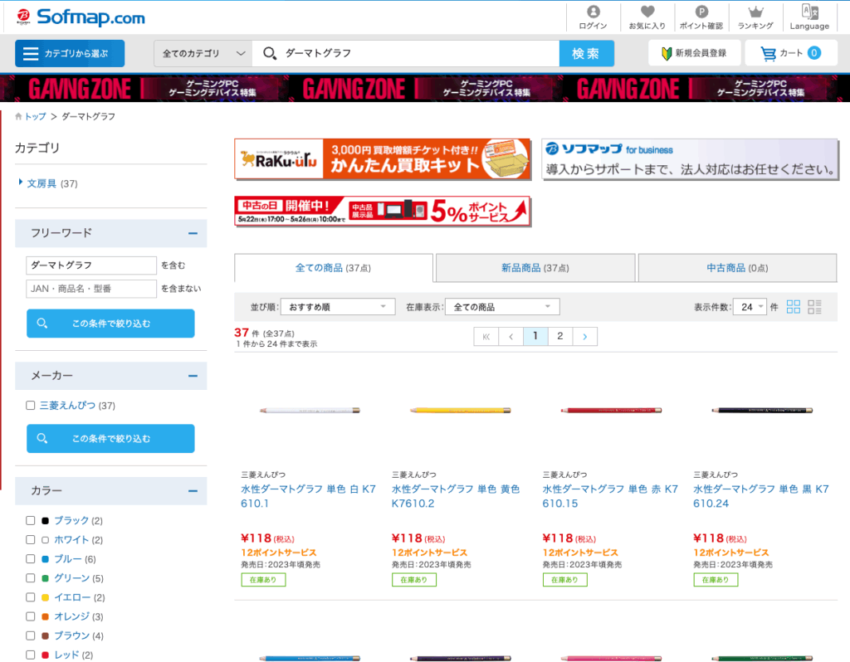
Task: Go to previous page arrow
Action: pyautogui.click(x=510, y=337)
